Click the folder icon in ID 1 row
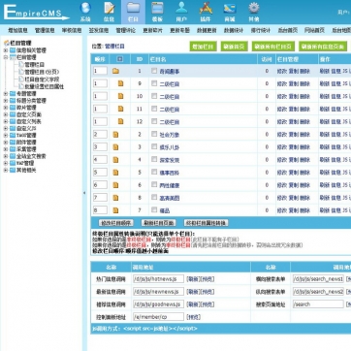 (115, 71)
